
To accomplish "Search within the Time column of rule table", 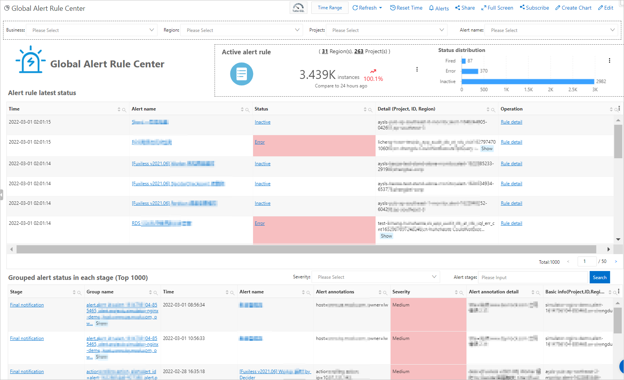I will click(124, 110).
